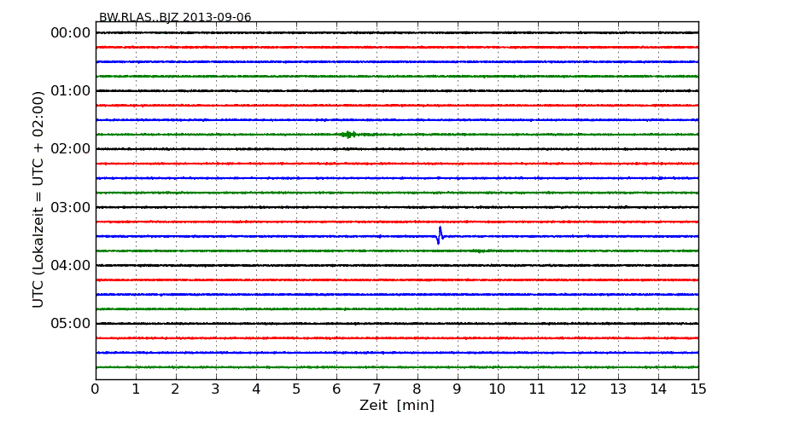Click the x-axis tick label 0

96,389
